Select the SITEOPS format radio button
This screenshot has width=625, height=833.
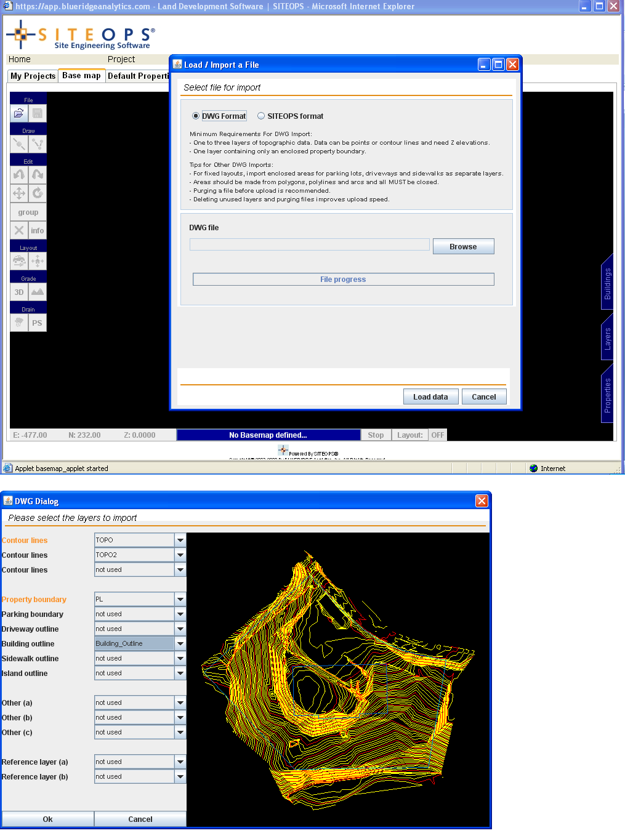(x=261, y=116)
